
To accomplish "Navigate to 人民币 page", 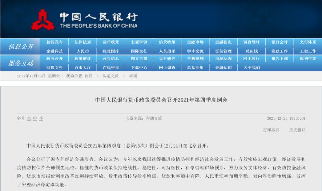I will click(x=83, y=51).
